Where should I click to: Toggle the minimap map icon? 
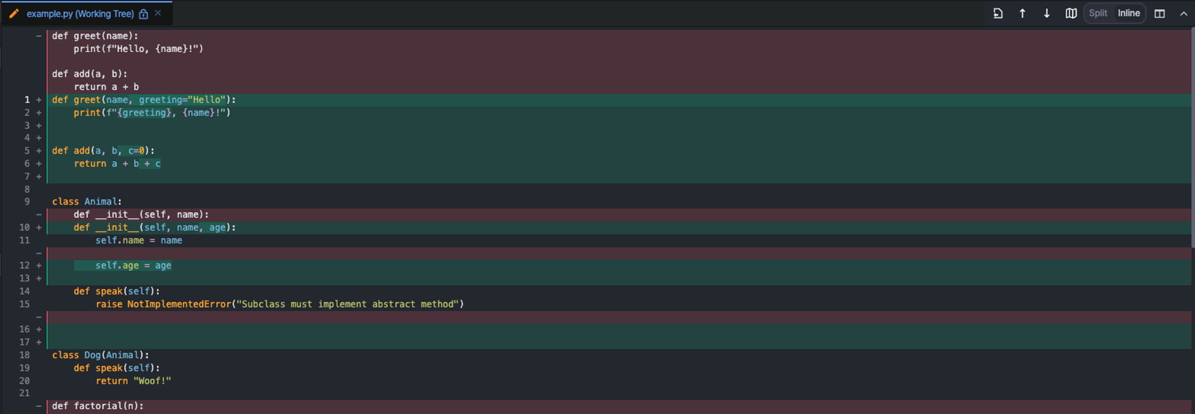click(1071, 13)
